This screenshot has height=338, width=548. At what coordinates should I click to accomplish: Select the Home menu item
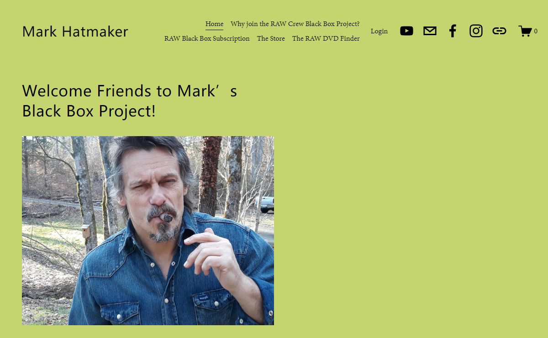click(214, 24)
